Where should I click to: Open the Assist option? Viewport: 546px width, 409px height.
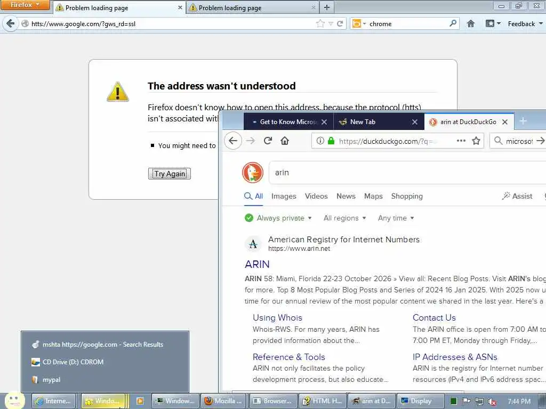tap(517, 196)
